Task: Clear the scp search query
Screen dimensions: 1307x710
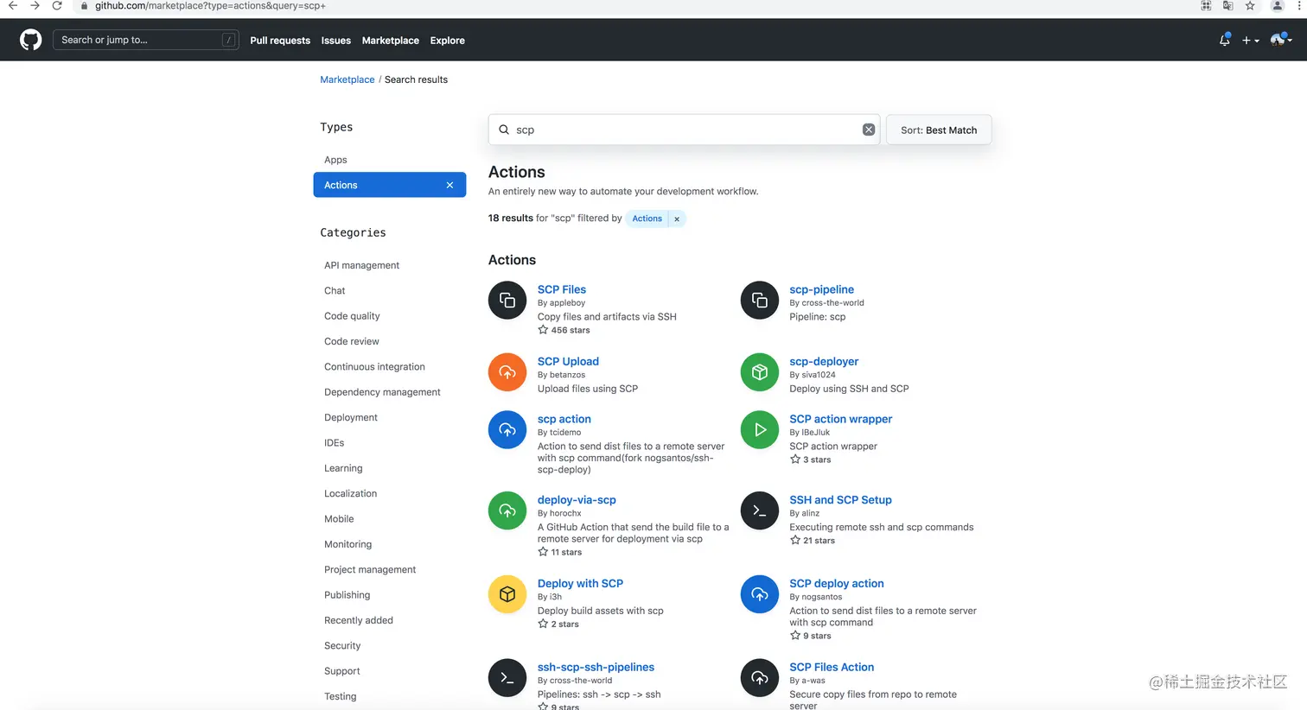Action: [x=869, y=130]
